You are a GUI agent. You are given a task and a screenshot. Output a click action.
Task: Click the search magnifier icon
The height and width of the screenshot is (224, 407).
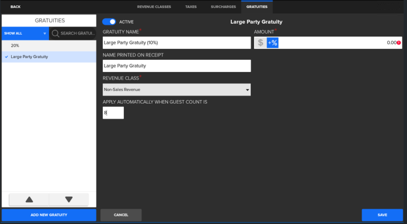click(x=55, y=33)
